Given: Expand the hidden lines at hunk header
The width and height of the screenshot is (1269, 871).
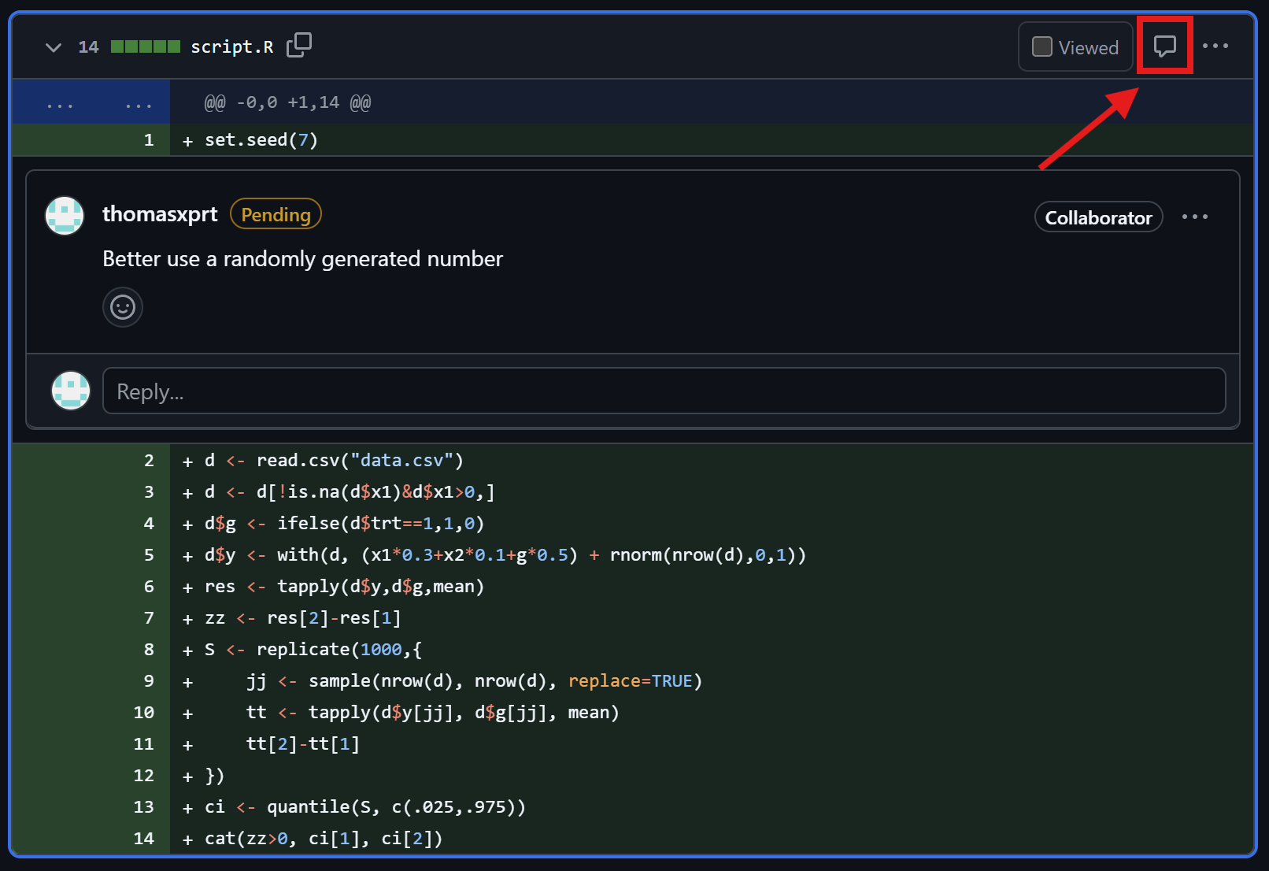Looking at the screenshot, I should point(91,103).
